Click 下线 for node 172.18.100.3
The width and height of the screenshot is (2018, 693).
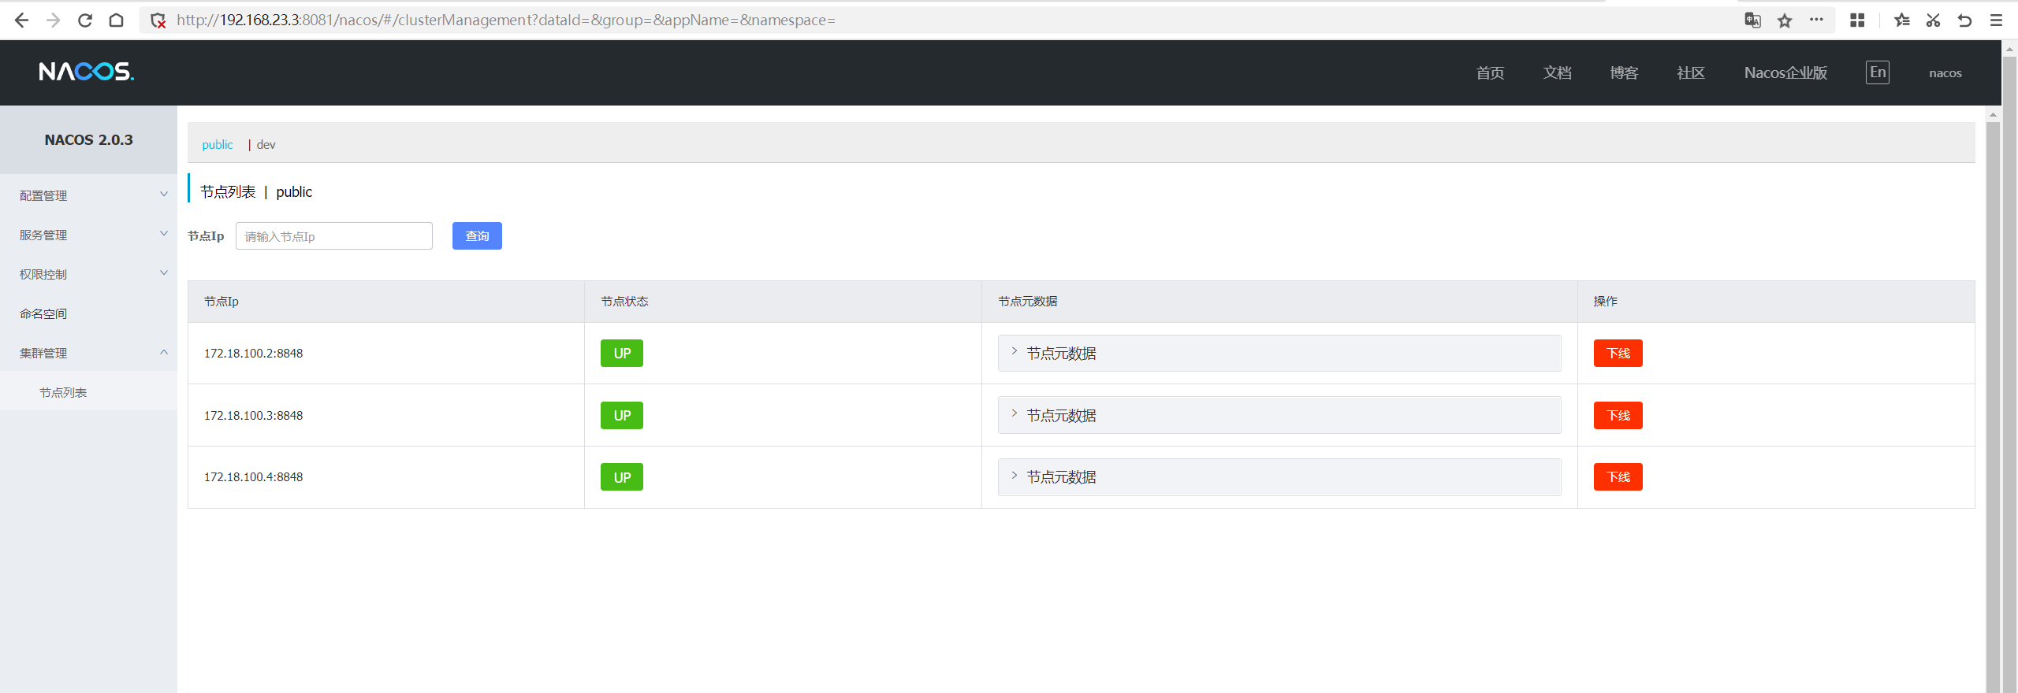(x=1618, y=416)
